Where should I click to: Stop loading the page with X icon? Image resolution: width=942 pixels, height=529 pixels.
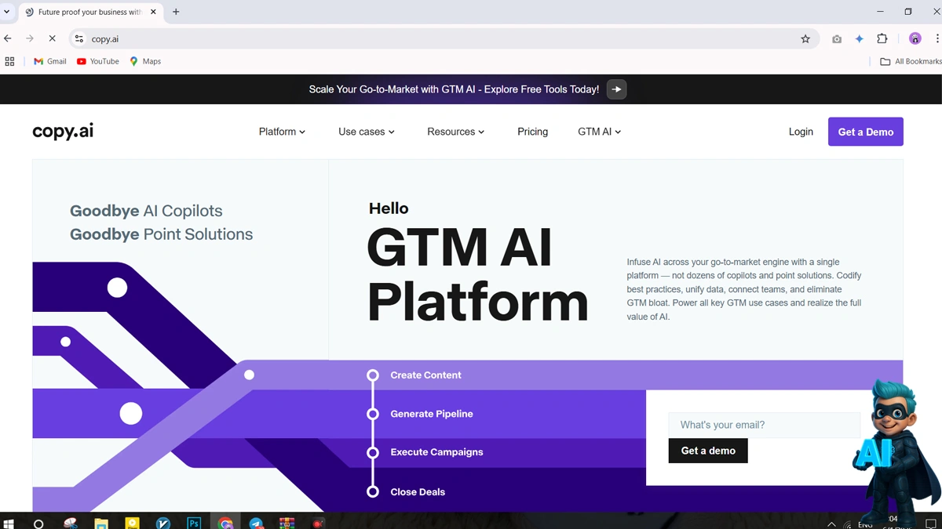(x=52, y=39)
